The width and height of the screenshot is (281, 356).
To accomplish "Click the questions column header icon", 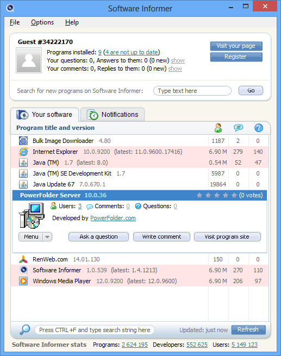I will click(259, 128).
